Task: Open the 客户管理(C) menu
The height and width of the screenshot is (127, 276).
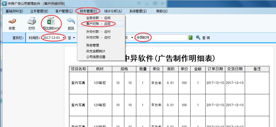Action: [64, 11]
